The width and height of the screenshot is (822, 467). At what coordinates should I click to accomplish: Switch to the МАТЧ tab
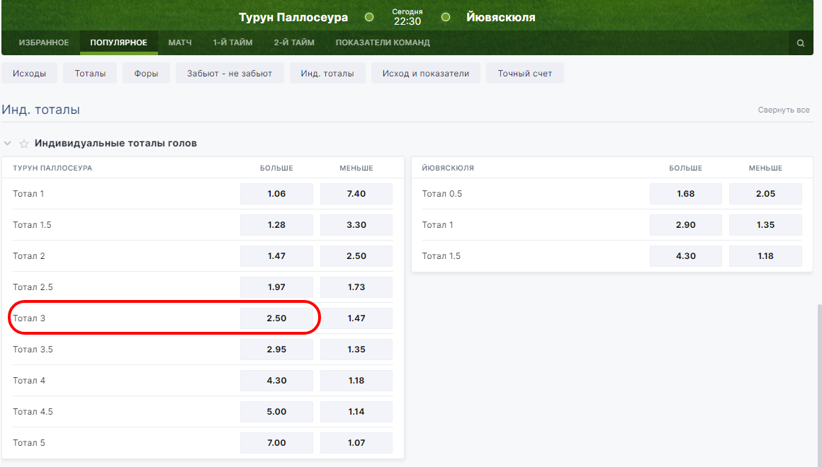180,43
